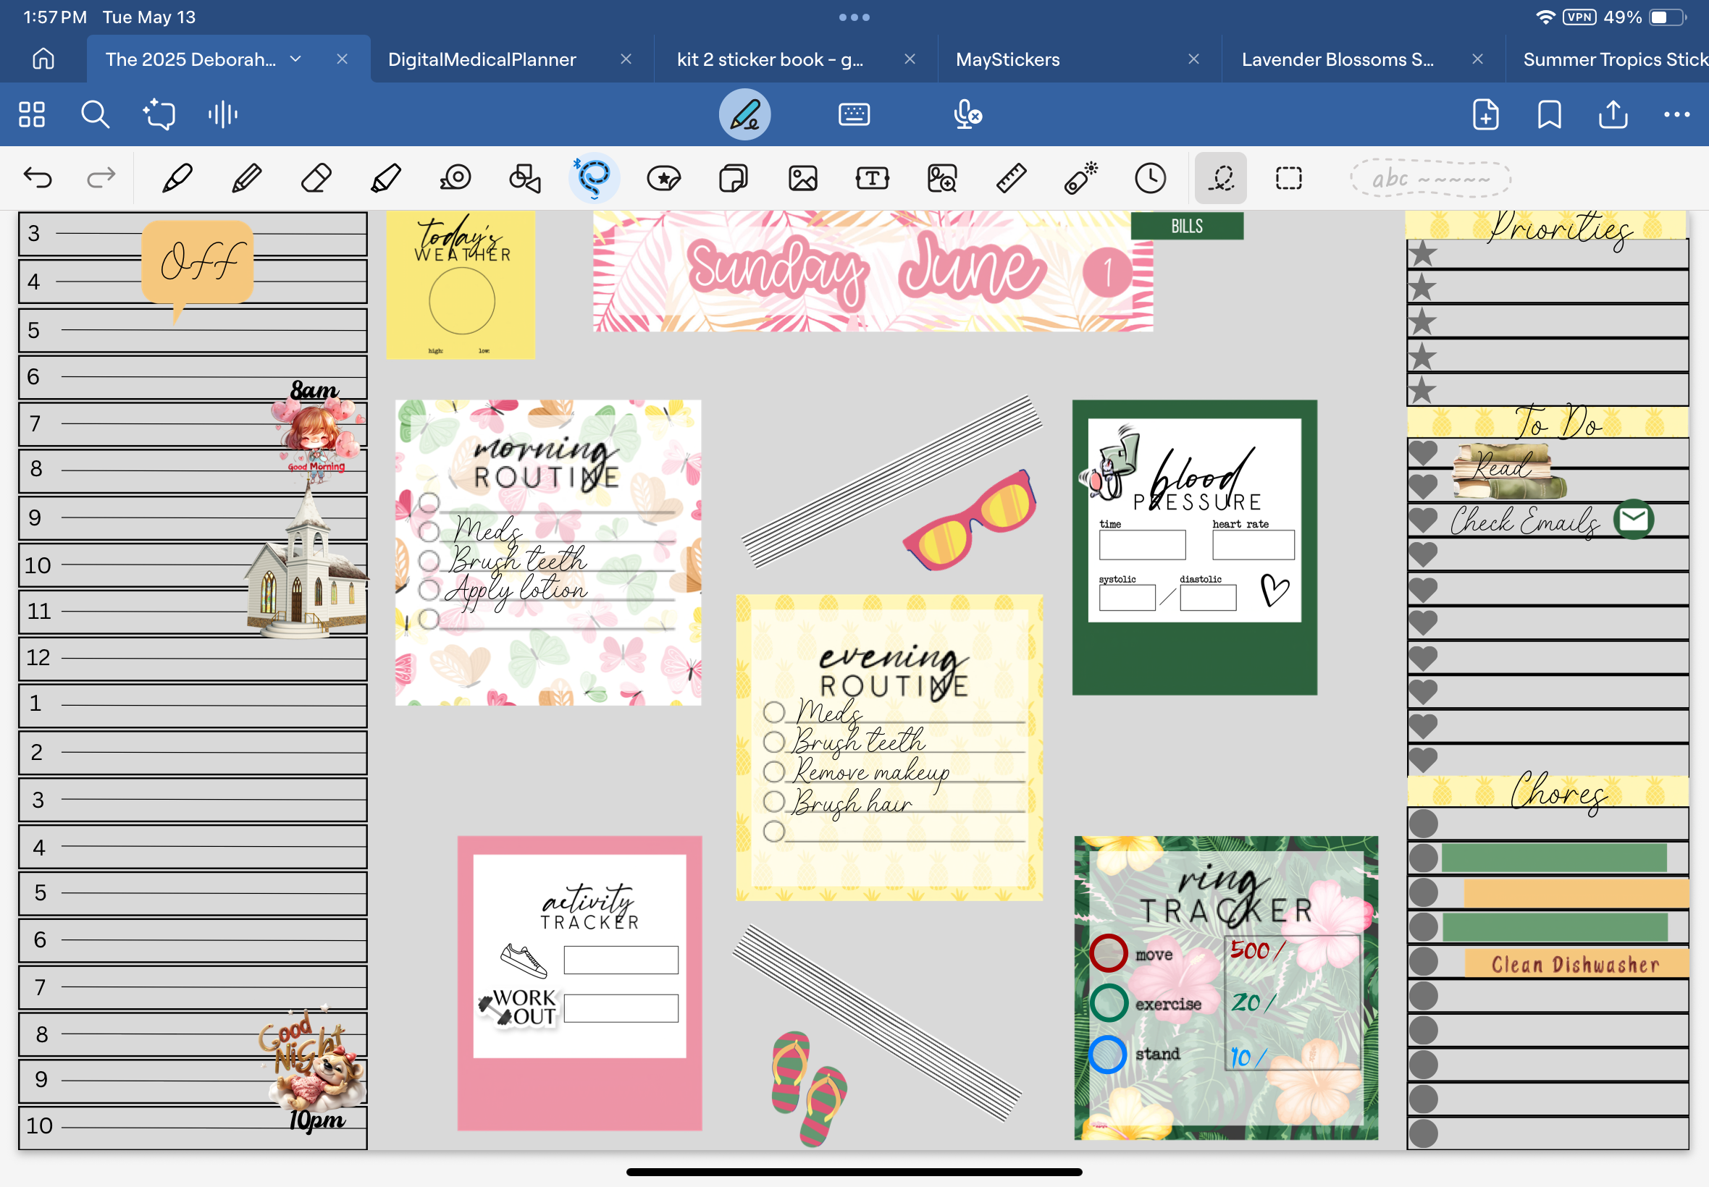
Task: Select the Laser pointer tool
Action: pos(1080,179)
